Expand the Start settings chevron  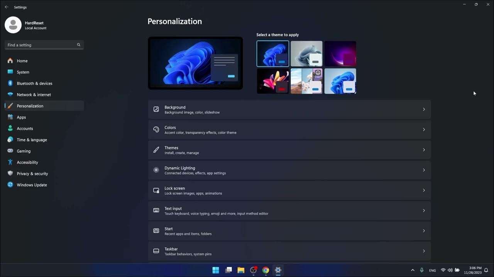pos(424,230)
